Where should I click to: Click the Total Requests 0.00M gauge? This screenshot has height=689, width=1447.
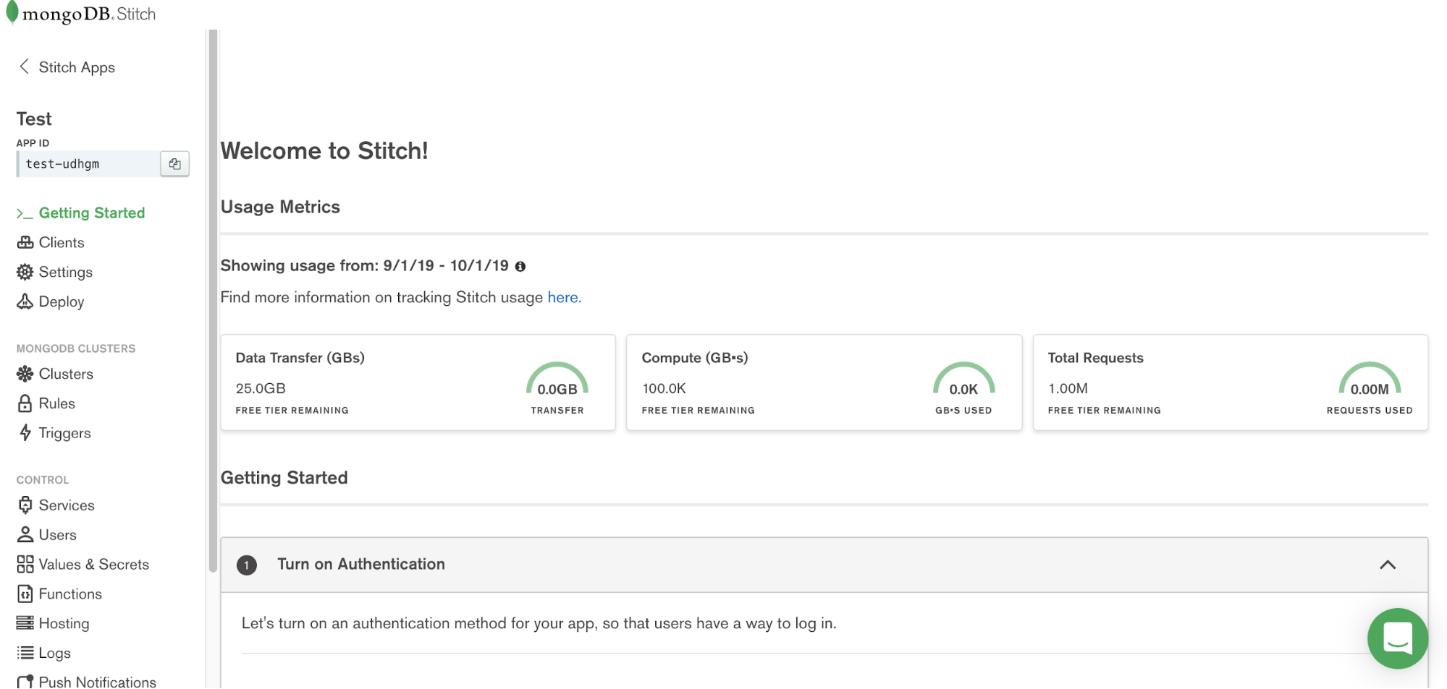(x=1370, y=379)
